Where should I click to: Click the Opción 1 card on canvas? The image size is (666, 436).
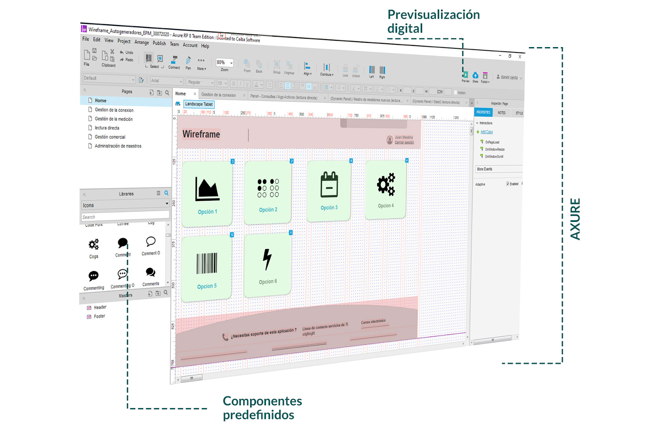tap(207, 194)
